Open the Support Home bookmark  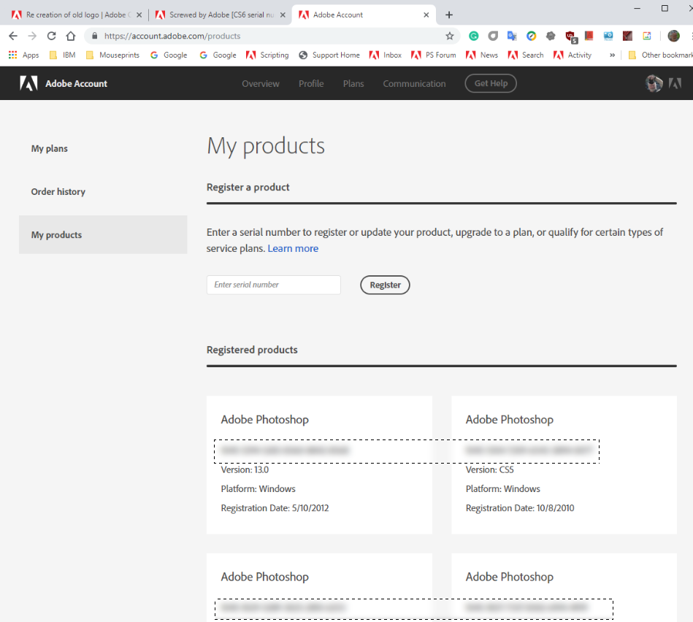(329, 55)
